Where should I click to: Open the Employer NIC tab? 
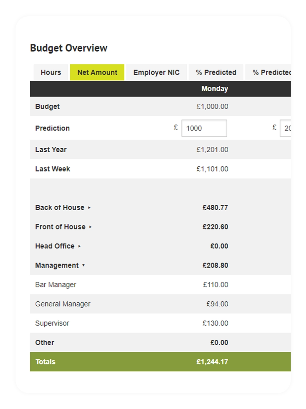(x=156, y=73)
